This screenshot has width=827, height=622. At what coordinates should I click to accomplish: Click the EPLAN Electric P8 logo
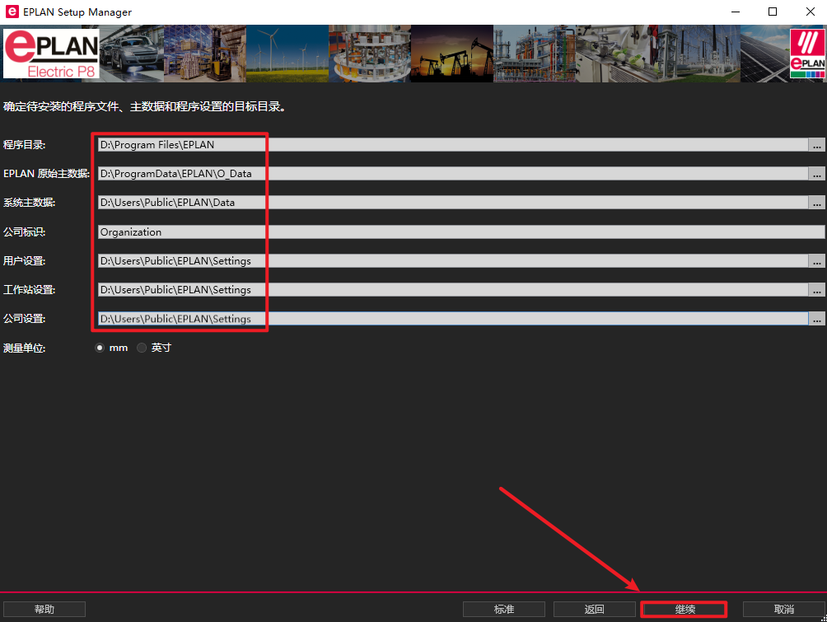coord(51,54)
